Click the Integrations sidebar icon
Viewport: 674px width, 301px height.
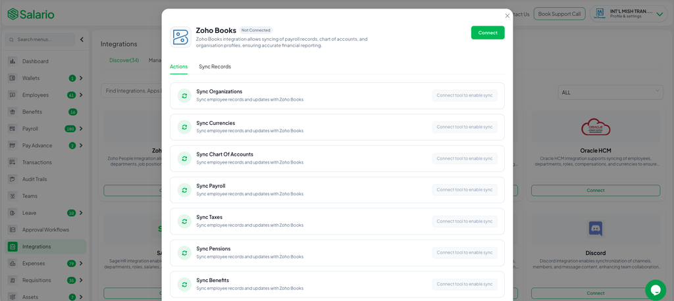[13, 246]
